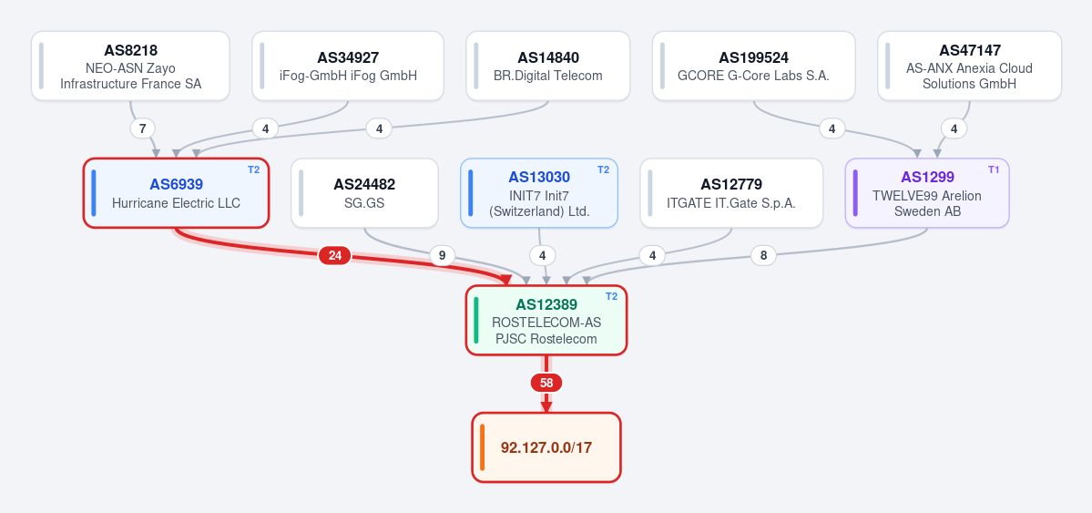Select the 92.127.0.0/17 prefix node

click(546, 447)
